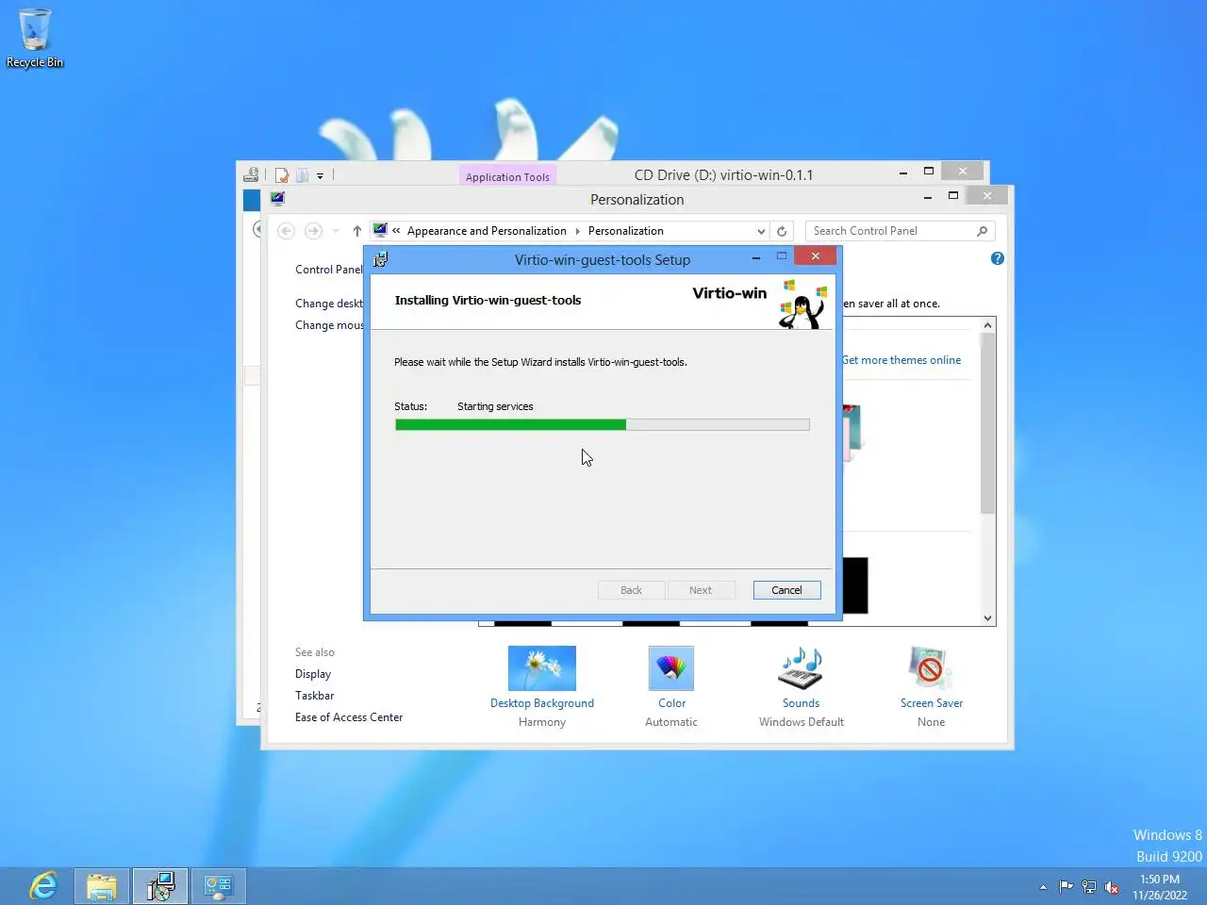Image resolution: width=1207 pixels, height=905 pixels.
Task: Open Personalization help question mark
Action: tap(998, 258)
